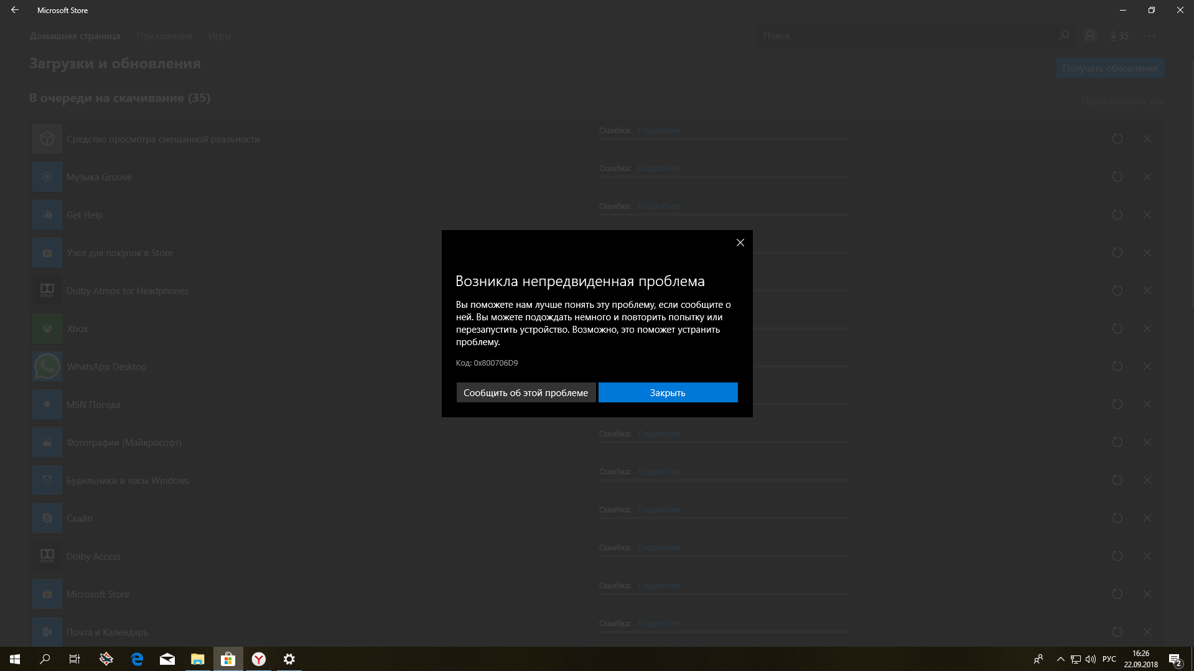
Task: Open 'Подробнее' link for Средство просмотра смешанной реальности
Action: [x=658, y=130]
